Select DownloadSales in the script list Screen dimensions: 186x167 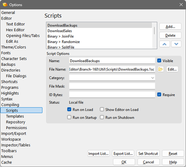(x=99, y=31)
